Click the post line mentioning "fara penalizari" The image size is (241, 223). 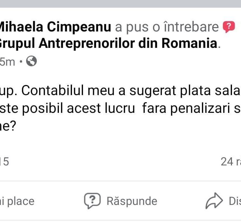(x=120, y=109)
